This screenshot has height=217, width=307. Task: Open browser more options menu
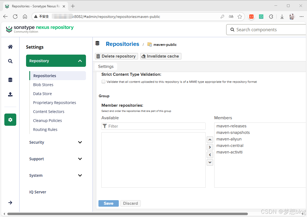[302, 17]
